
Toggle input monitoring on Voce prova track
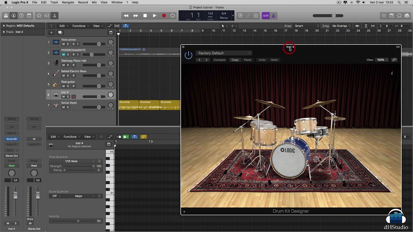(78, 44)
